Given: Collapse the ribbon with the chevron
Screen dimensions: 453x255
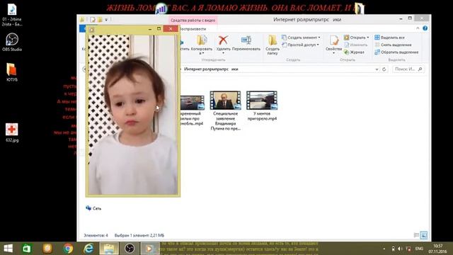Looking at the screenshot, I should [x=418, y=28].
